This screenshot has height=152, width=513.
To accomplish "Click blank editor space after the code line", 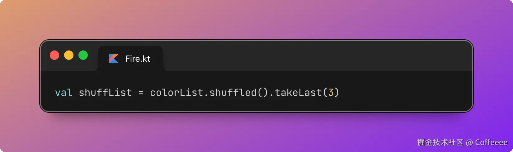I will pos(405,93).
